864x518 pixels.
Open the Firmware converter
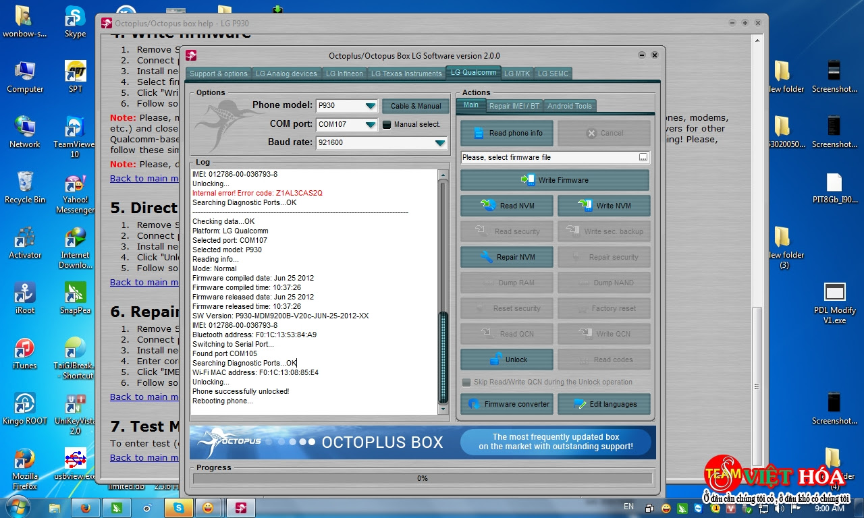coord(507,404)
